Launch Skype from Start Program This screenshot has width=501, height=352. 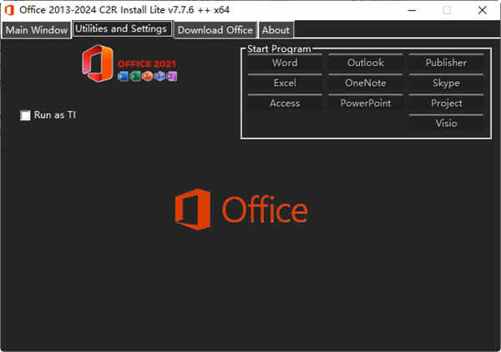(x=446, y=83)
